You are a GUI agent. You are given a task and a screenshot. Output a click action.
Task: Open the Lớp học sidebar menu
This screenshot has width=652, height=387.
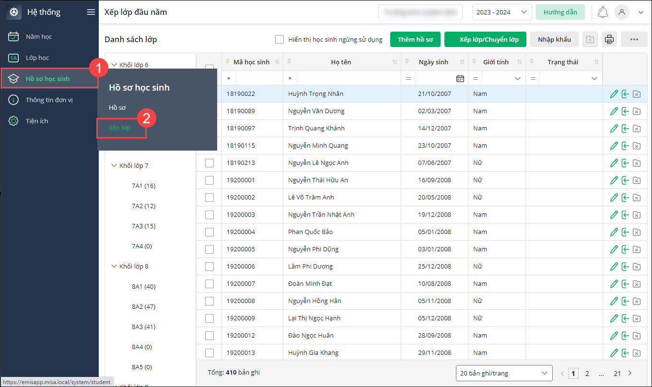(x=49, y=58)
